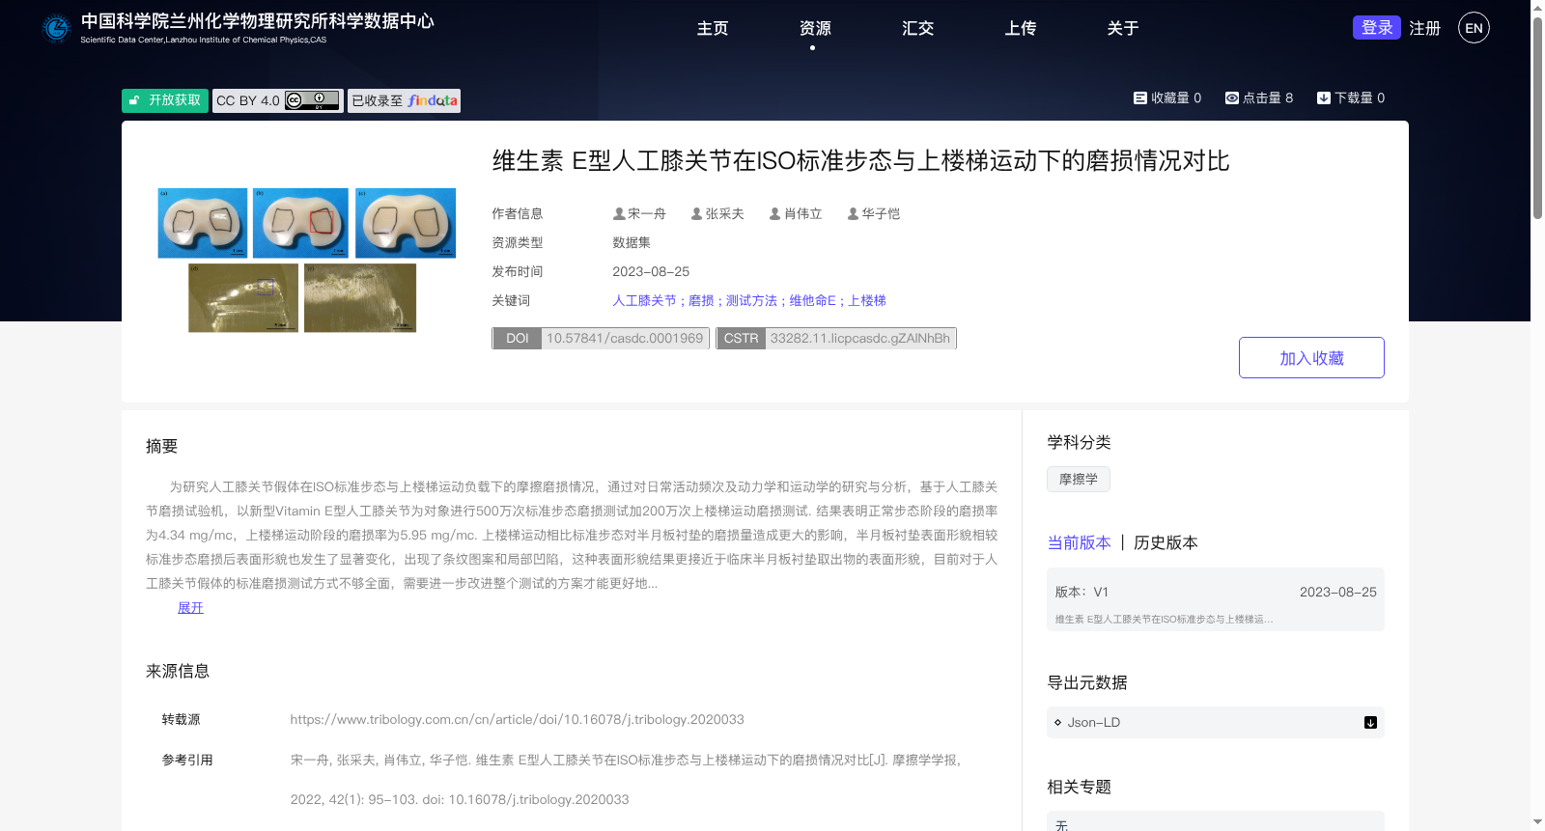The width and height of the screenshot is (1545, 831).
Task: Switch language with the EN button
Action: tap(1474, 28)
